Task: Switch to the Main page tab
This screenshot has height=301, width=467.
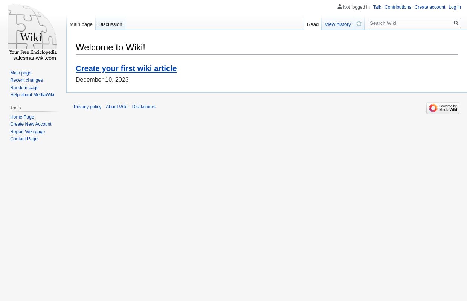Action: click(x=81, y=24)
